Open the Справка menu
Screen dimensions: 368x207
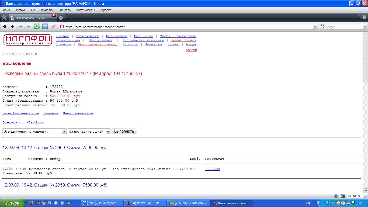click(105, 10)
